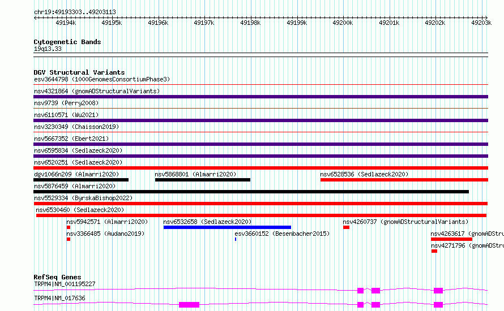Click the small red marker under nsv4260737
Screen dimensions: 504x311
[x=346, y=227]
